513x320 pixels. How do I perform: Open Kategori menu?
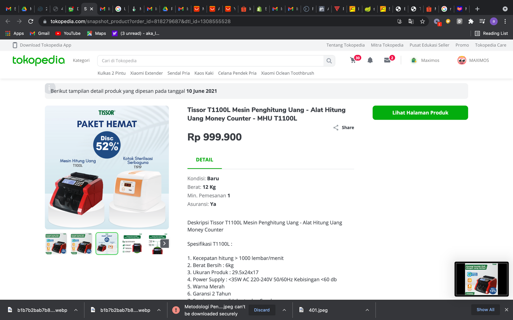pyautogui.click(x=81, y=60)
